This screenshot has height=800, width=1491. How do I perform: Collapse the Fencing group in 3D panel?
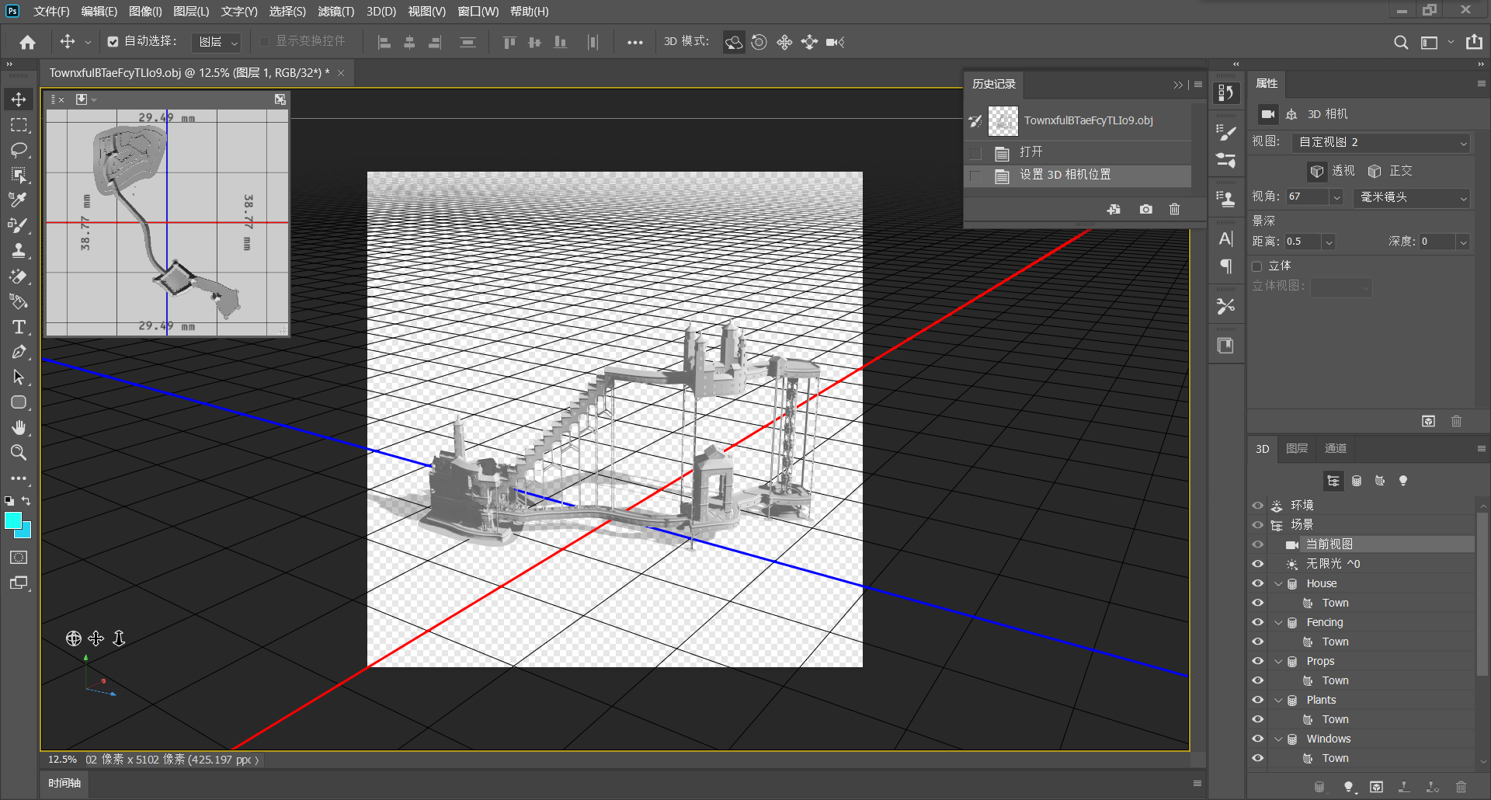click(1278, 622)
